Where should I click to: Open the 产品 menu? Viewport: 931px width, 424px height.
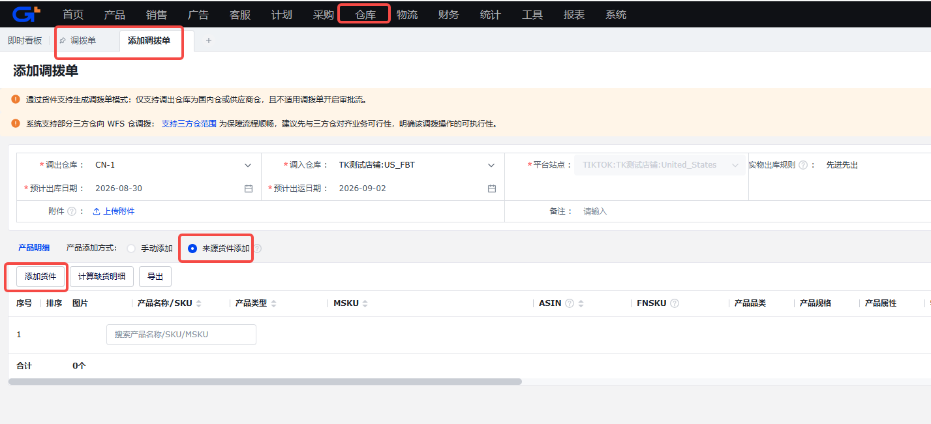tap(115, 14)
